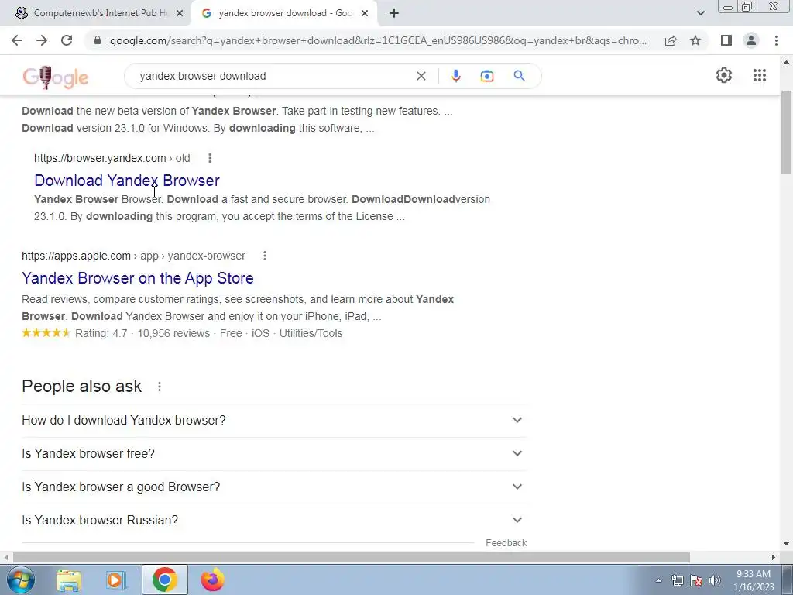Viewport: 793px width, 595px height.
Task: View site information via the lock icon
Action: 98,40
